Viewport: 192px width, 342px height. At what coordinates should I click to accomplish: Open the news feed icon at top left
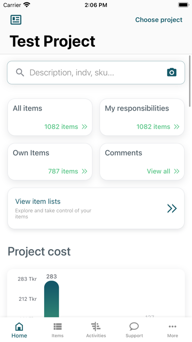pos(16,20)
